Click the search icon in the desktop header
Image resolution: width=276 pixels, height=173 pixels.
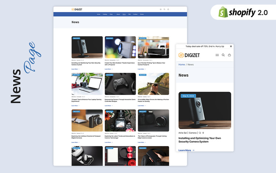(165, 9)
